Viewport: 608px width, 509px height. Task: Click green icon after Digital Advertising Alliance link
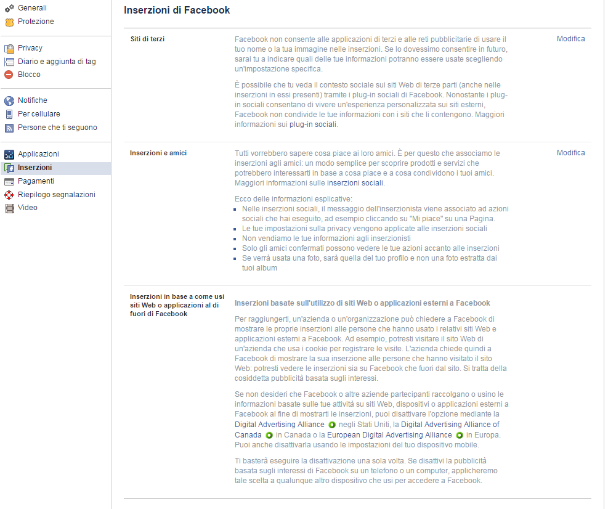[x=332, y=425]
